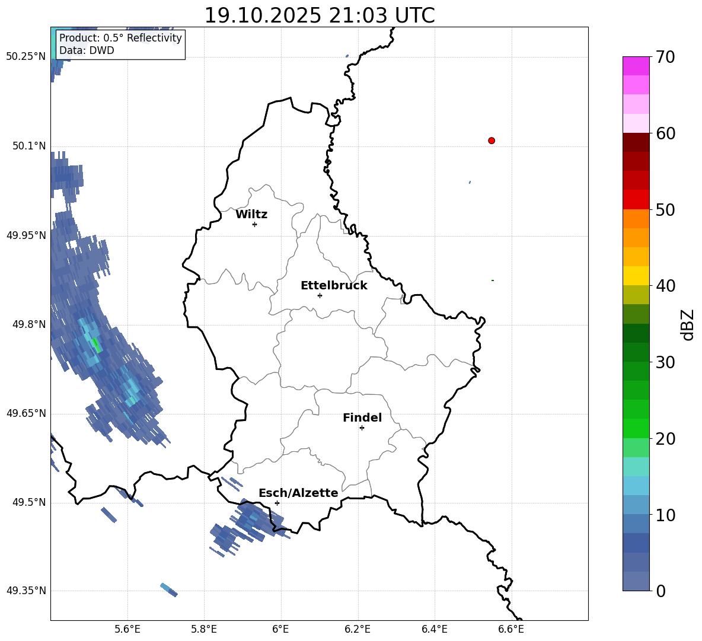The width and height of the screenshot is (702, 641).
Task: Click the bright green colorbar segment above 20
Action: (x=636, y=428)
